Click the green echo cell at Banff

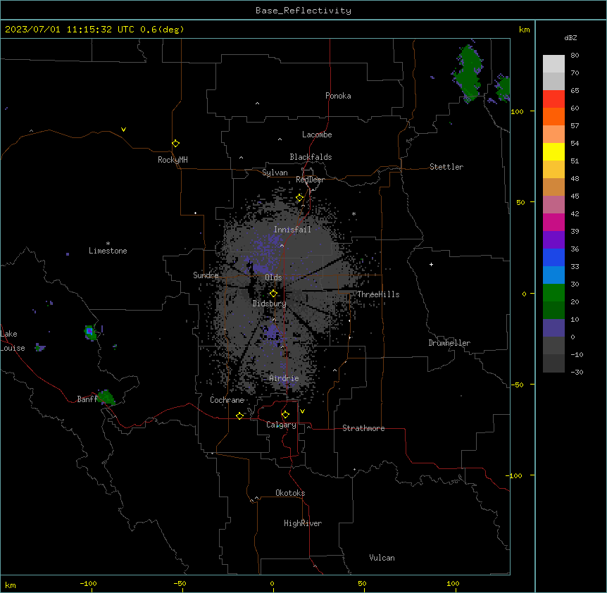tap(106, 397)
